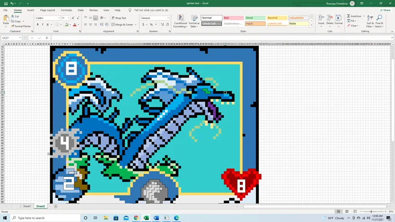Switch to the Sheet1 worksheet tab
Viewport: 395px width, 222px height.
[x=27, y=206]
